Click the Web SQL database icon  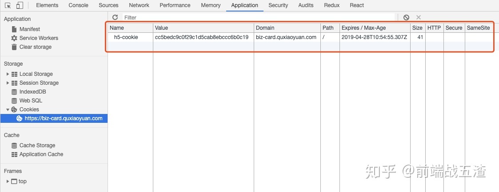click(x=14, y=101)
